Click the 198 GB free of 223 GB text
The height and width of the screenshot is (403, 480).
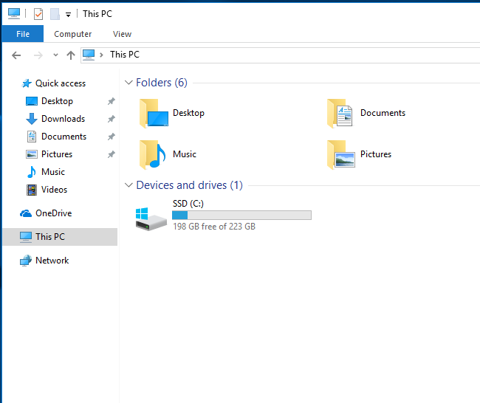click(x=214, y=227)
